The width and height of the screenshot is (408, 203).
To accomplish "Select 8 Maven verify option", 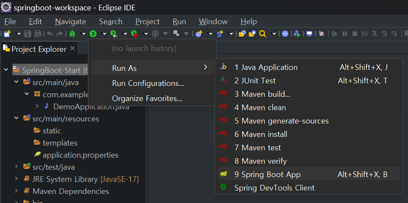I will [x=308, y=161].
